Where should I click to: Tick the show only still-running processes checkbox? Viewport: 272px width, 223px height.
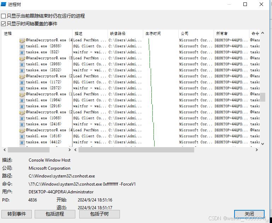tap(3, 16)
